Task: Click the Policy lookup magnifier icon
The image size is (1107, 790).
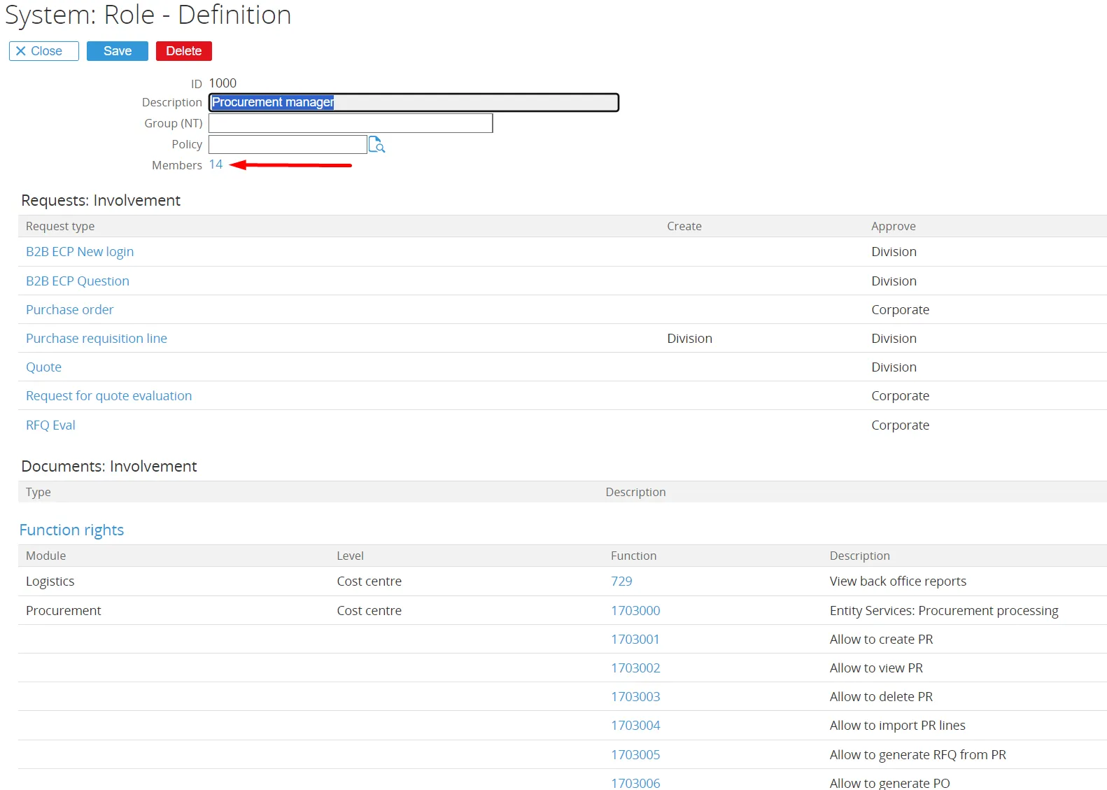Action: tap(376, 144)
